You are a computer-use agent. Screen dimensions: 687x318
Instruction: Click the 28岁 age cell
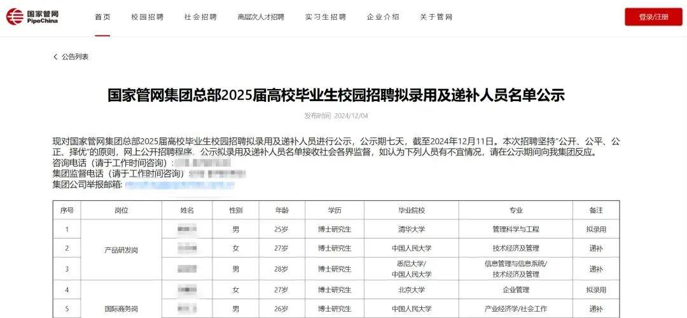282,269
